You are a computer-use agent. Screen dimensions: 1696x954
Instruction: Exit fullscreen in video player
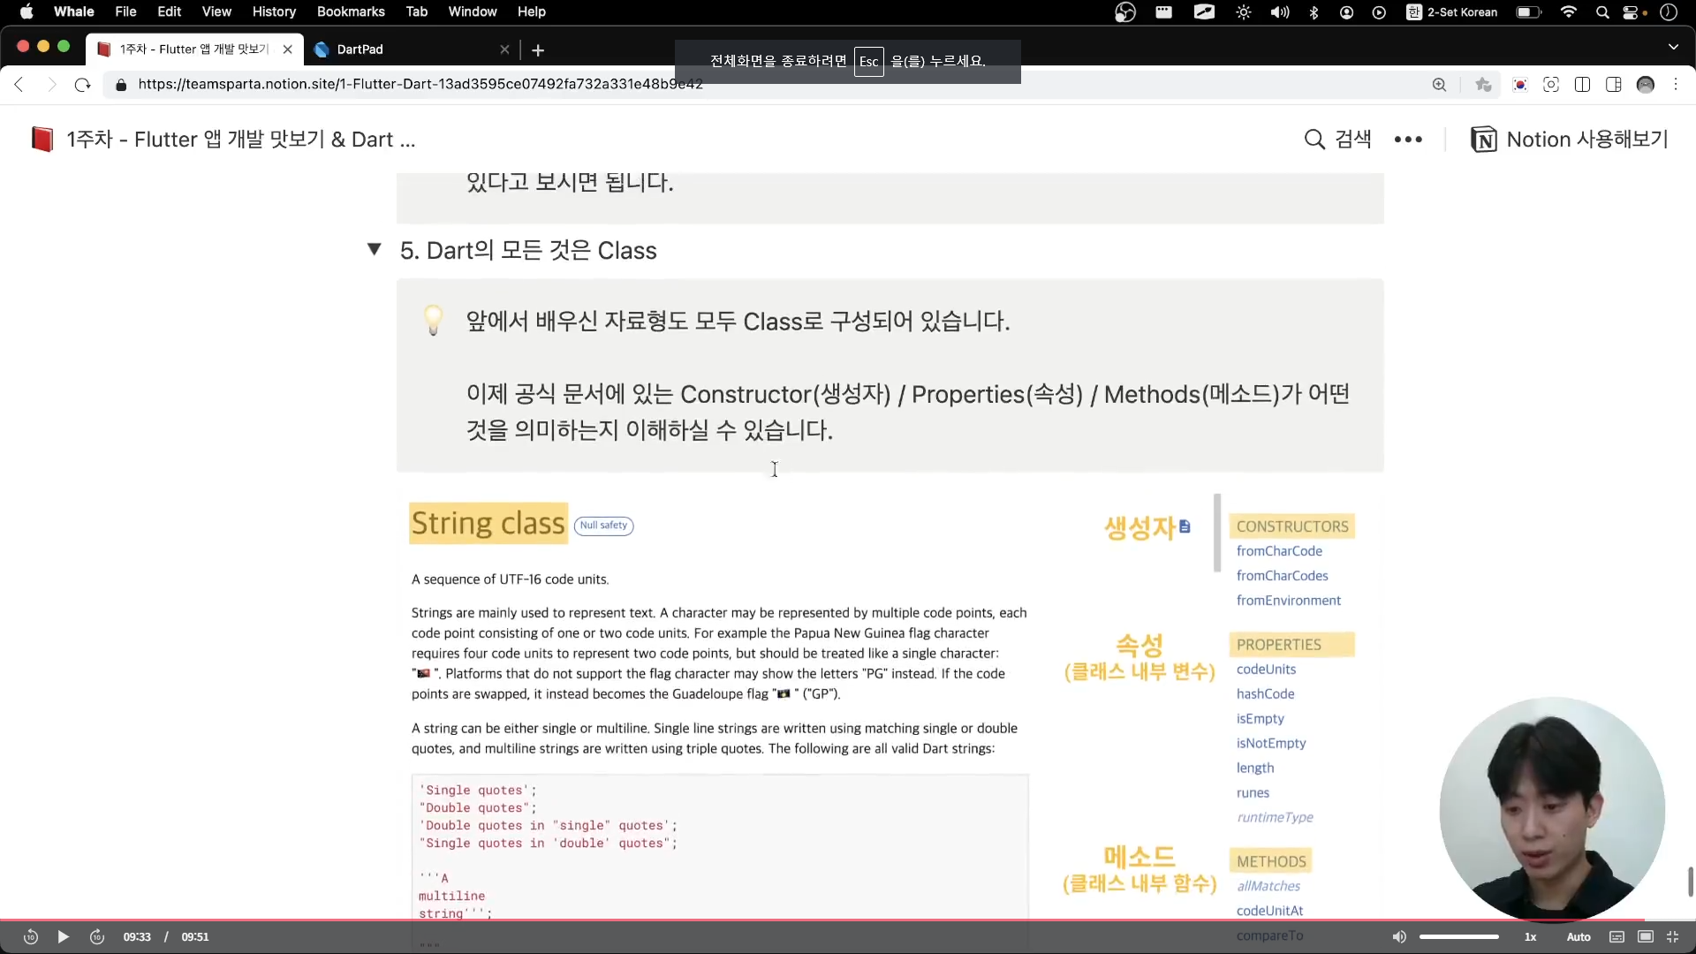(1672, 937)
